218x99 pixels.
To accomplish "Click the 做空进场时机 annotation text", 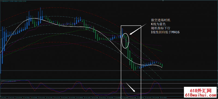I will 161,20.
